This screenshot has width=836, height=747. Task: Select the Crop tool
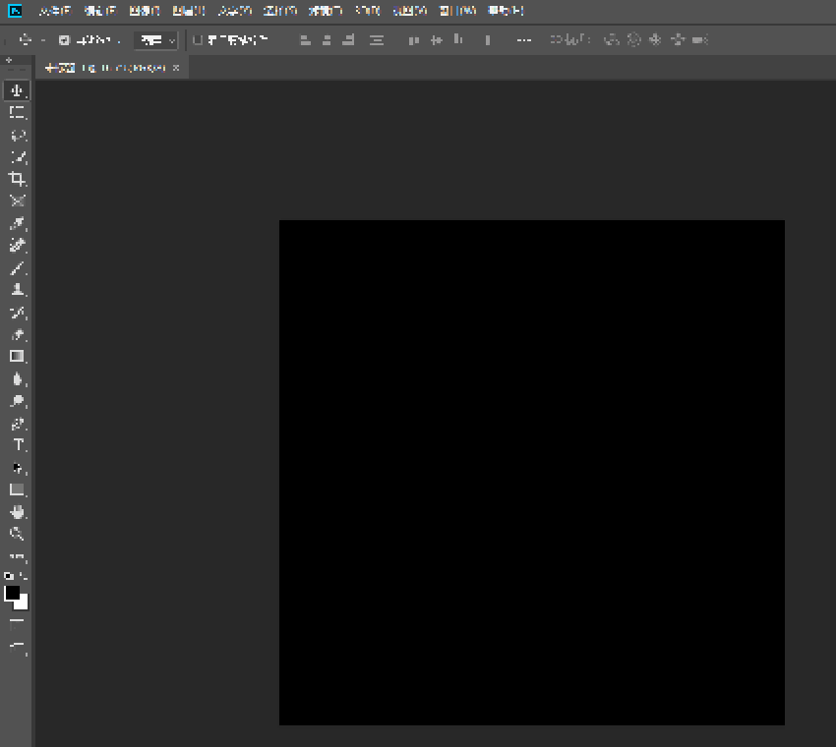(x=18, y=179)
